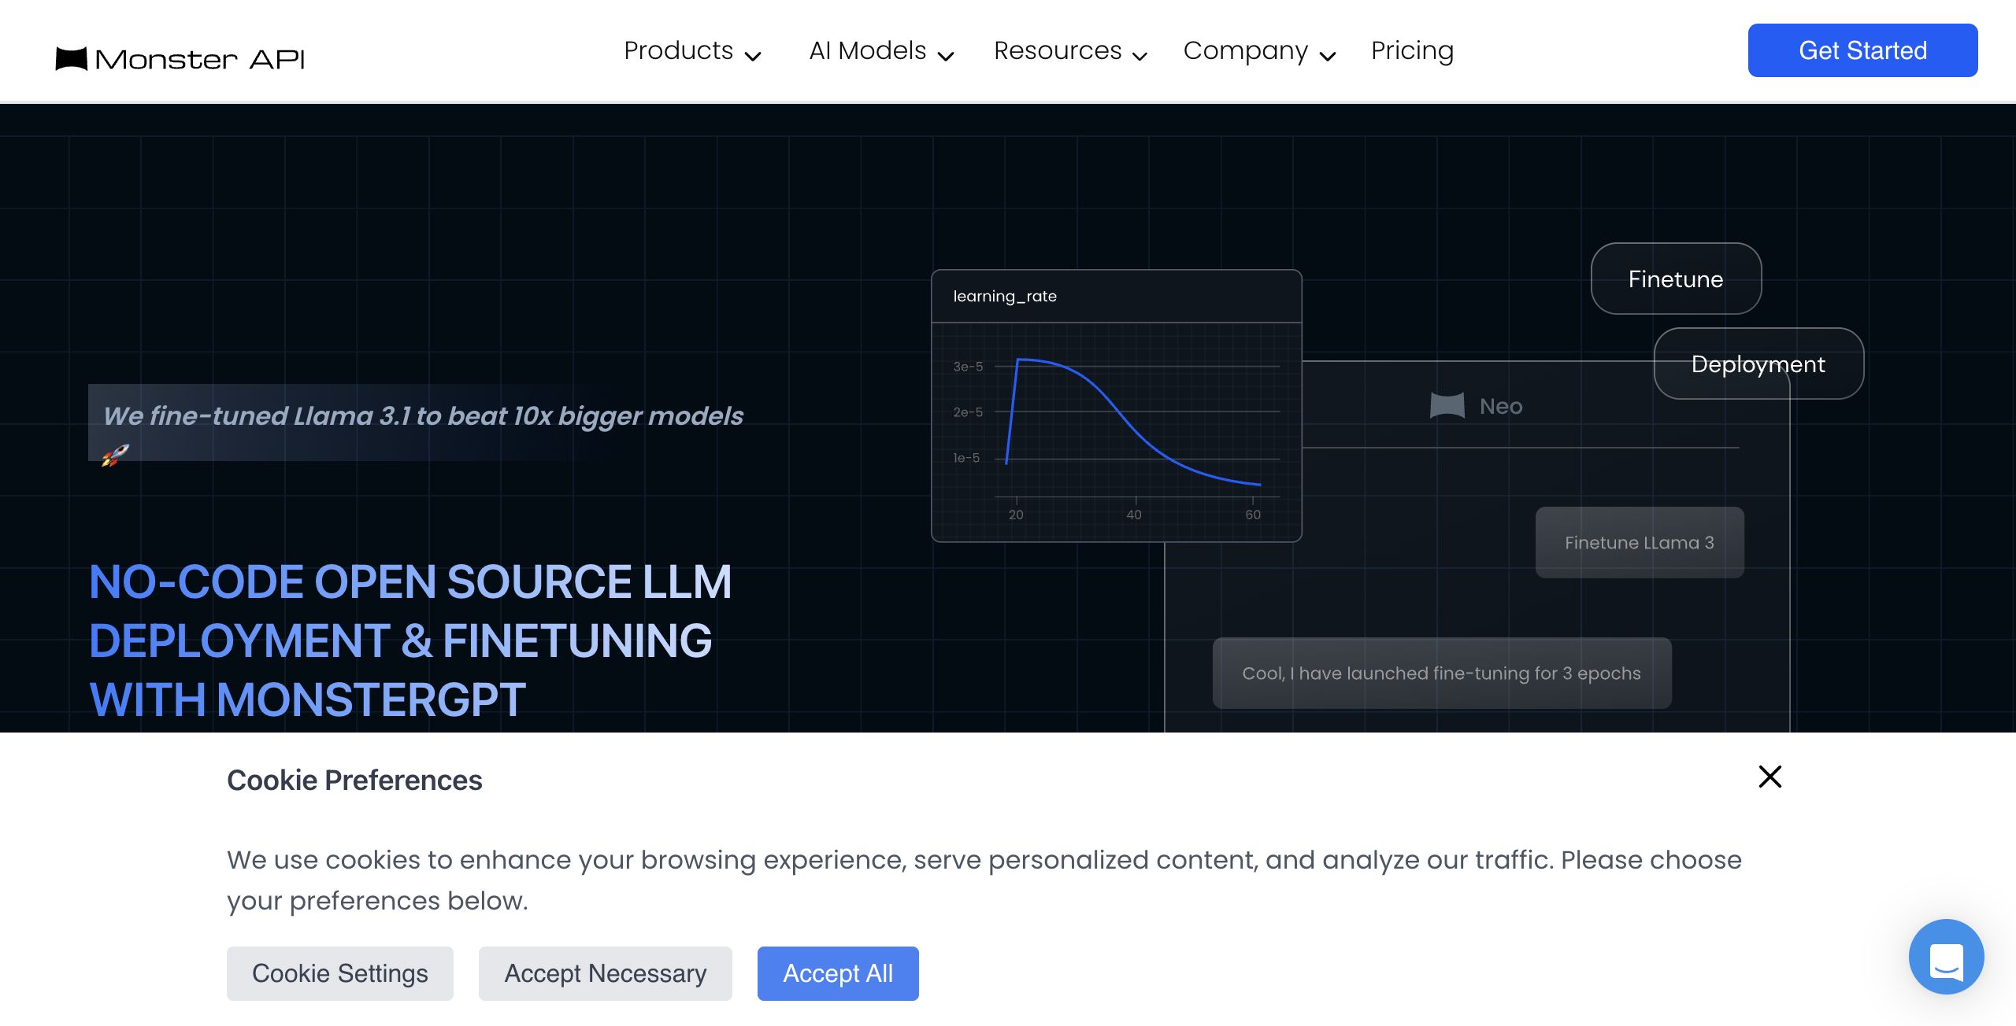Select the Deployment pill

[x=1758, y=364]
